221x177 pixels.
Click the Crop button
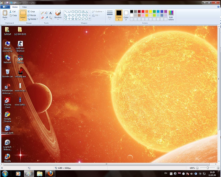point(31,12)
